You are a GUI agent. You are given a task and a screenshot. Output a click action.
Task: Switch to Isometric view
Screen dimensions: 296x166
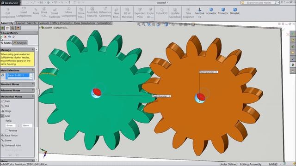click(211, 11)
